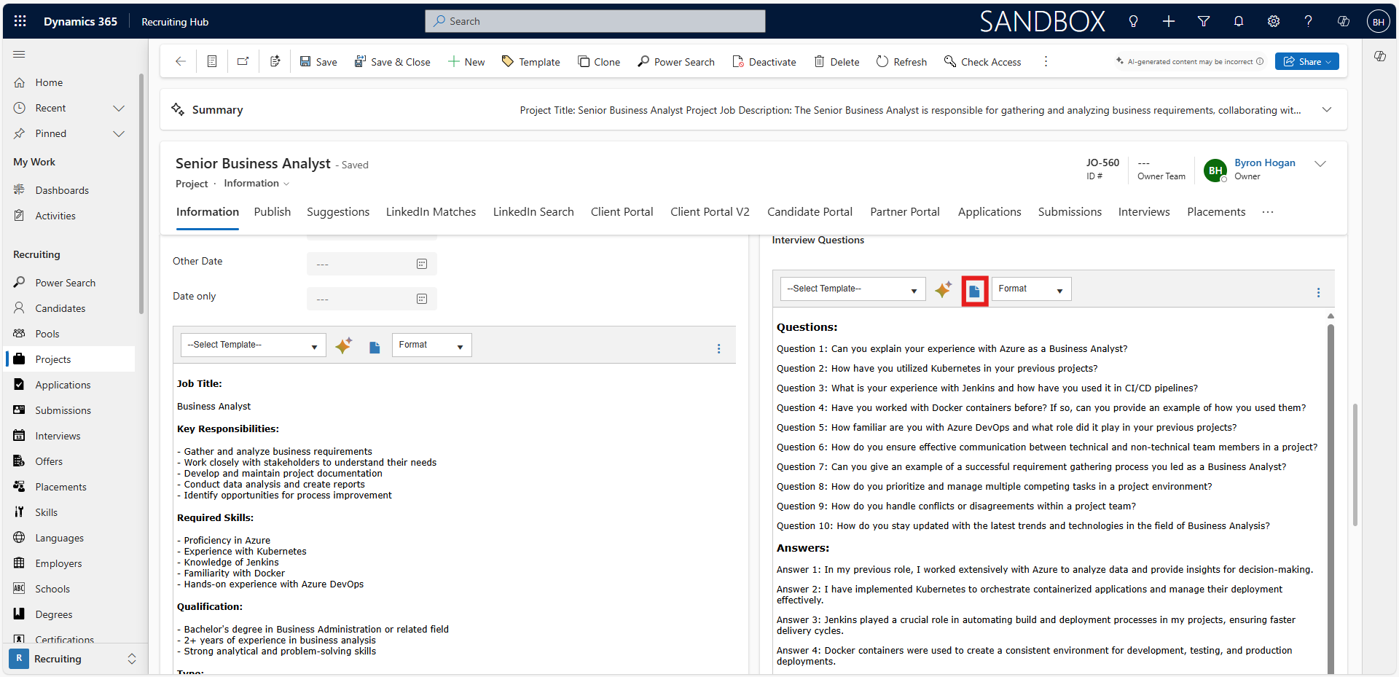Click the BH user account avatar

coord(1379,22)
